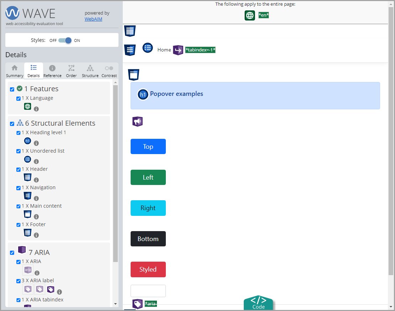Viewport: 395px width, 311px height.
Task: Open the Contrast tab
Action: pyautogui.click(x=109, y=71)
